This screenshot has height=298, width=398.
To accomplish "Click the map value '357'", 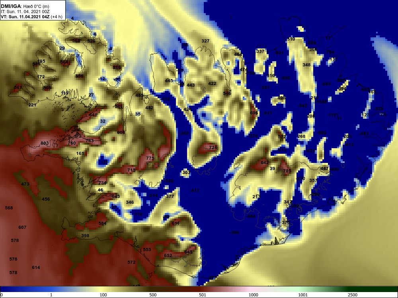I will (x=314, y=180).
